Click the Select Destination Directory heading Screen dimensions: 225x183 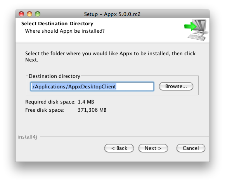click(57, 24)
